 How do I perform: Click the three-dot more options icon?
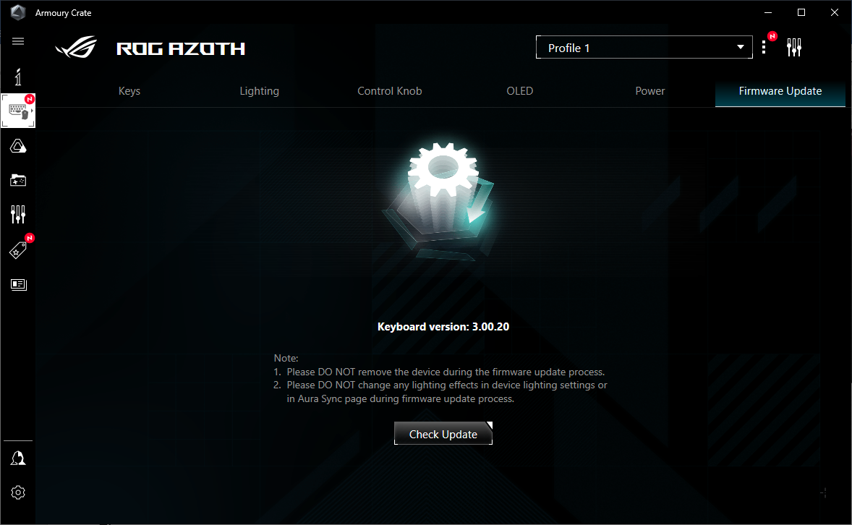pos(764,47)
